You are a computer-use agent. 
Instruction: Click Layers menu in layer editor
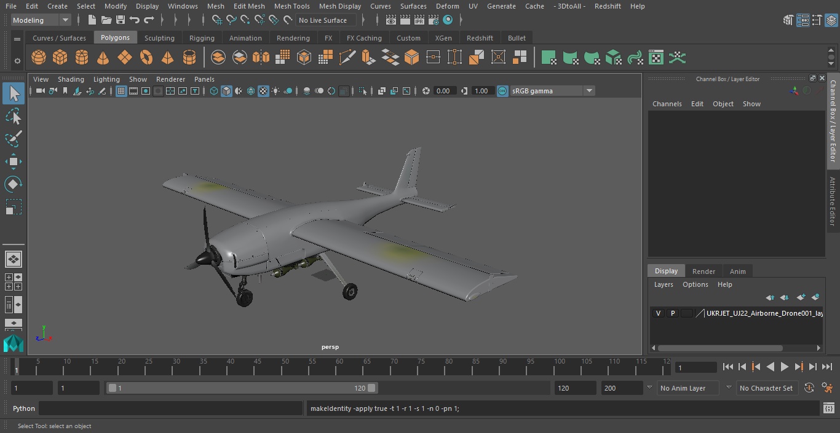click(x=663, y=284)
